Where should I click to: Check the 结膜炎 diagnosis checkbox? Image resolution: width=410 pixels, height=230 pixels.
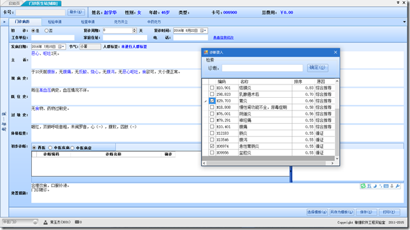212,88
